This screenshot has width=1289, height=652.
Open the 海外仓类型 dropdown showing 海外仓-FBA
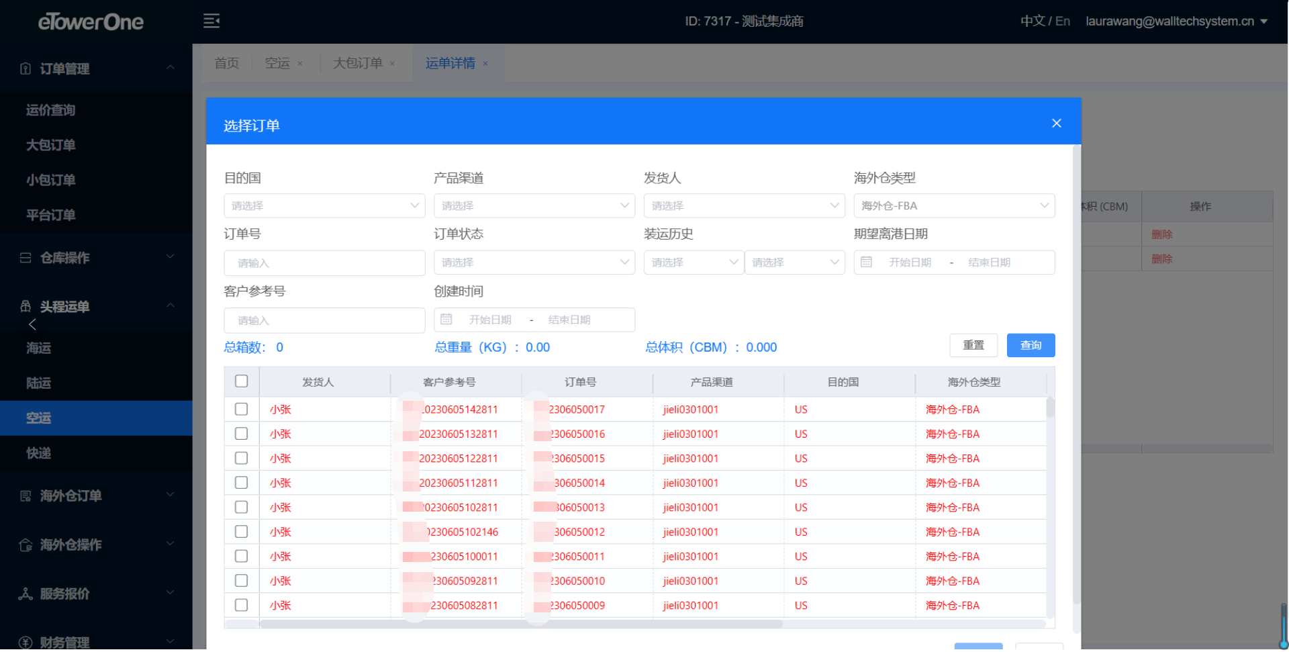[x=954, y=206]
